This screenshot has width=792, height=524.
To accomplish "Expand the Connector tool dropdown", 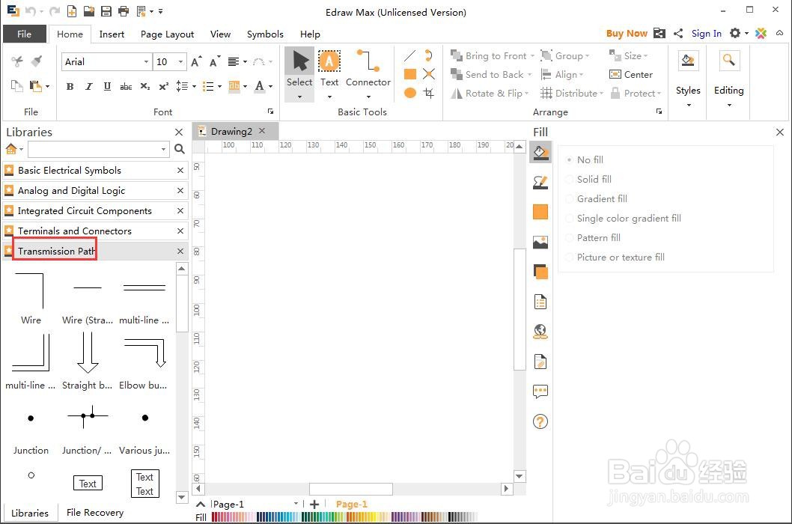I will 368,96.
